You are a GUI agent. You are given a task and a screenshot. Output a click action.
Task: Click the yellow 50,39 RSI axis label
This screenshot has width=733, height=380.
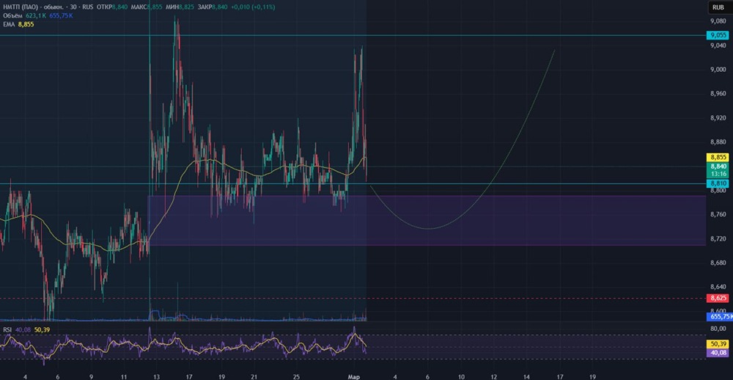click(718, 345)
